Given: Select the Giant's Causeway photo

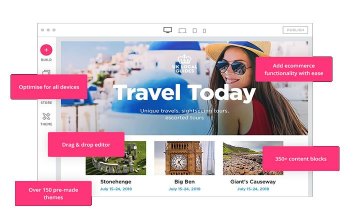Looking at the screenshot, I should [253, 158].
